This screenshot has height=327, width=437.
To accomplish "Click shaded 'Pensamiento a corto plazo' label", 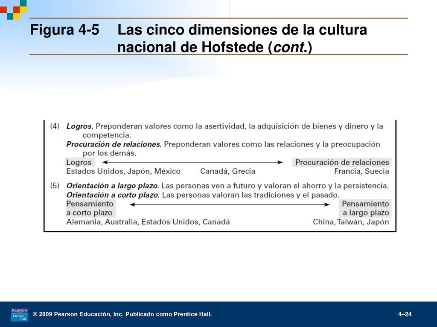I will 90,208.
